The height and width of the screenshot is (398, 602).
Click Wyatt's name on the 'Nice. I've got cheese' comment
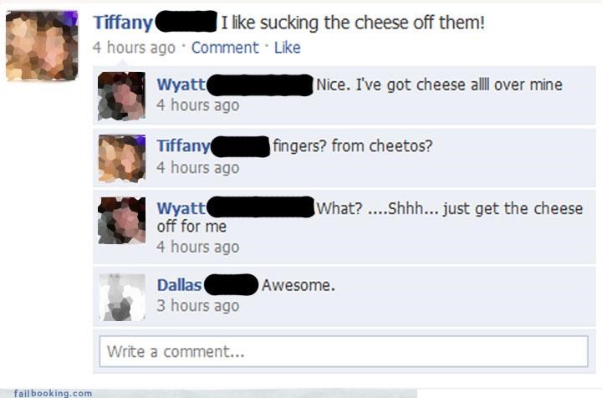click(x=181, y=84)
